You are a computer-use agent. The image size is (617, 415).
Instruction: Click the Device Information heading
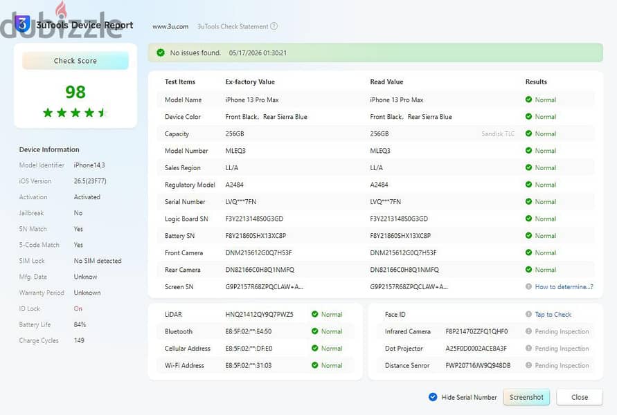point(49,149)
